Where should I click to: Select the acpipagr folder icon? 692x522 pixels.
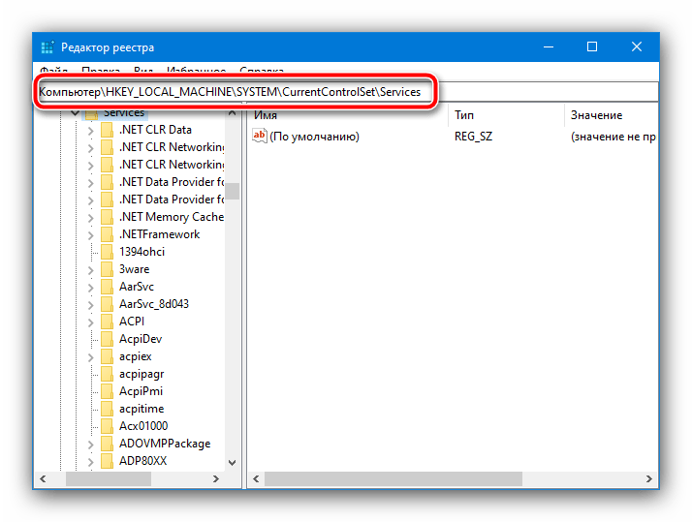(108, 374)
